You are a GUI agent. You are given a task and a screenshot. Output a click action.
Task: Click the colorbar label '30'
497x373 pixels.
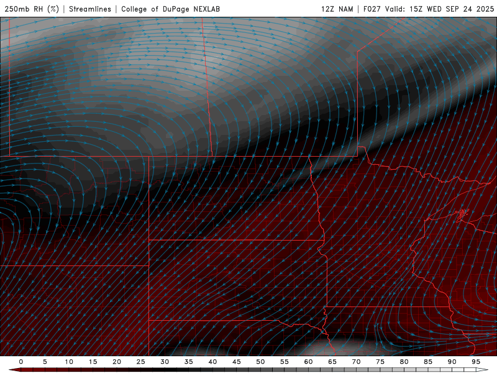pyautogui.click(x=165, y=362)
